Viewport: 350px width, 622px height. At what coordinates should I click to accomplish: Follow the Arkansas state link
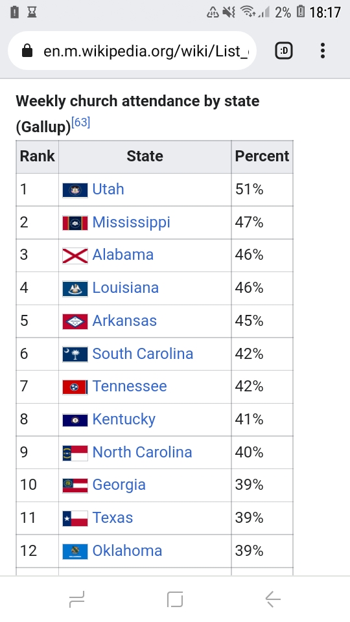(x=124, y=321)
